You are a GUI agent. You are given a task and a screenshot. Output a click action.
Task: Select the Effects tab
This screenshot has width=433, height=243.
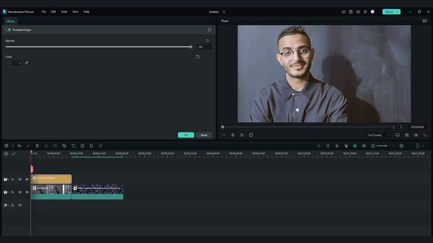coord(11,21)
